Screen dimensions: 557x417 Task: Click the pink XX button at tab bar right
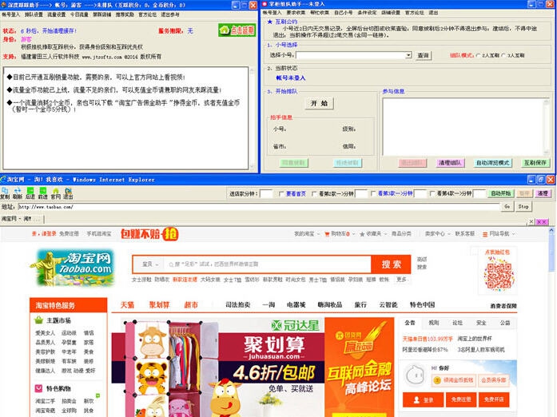pos(542,221)
